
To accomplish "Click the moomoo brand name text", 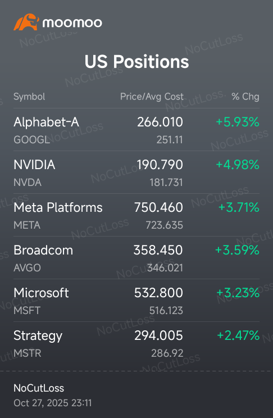I will pos(72,23).
